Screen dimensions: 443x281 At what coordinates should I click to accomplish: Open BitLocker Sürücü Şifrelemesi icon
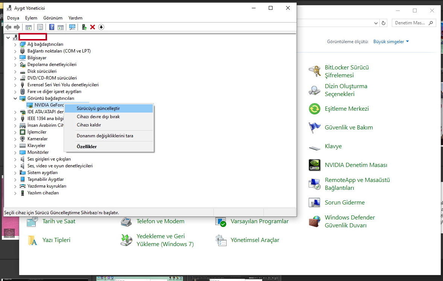(314, 71)
